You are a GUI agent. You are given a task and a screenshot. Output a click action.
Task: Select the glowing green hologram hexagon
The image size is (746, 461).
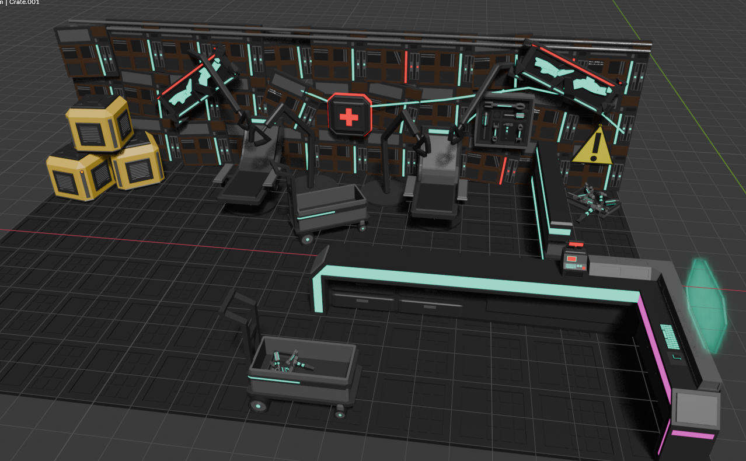point(706,305)
